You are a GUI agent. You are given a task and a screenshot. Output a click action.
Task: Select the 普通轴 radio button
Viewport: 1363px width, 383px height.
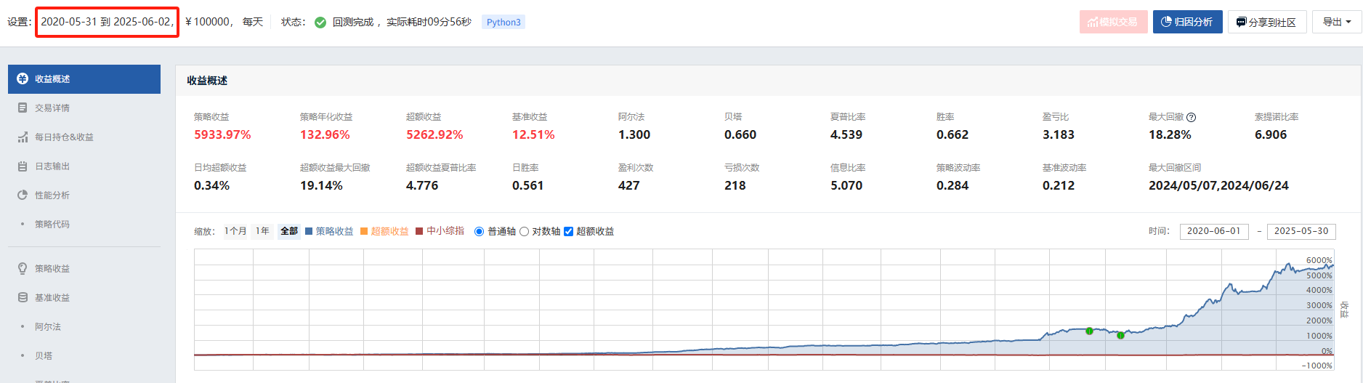479,232
